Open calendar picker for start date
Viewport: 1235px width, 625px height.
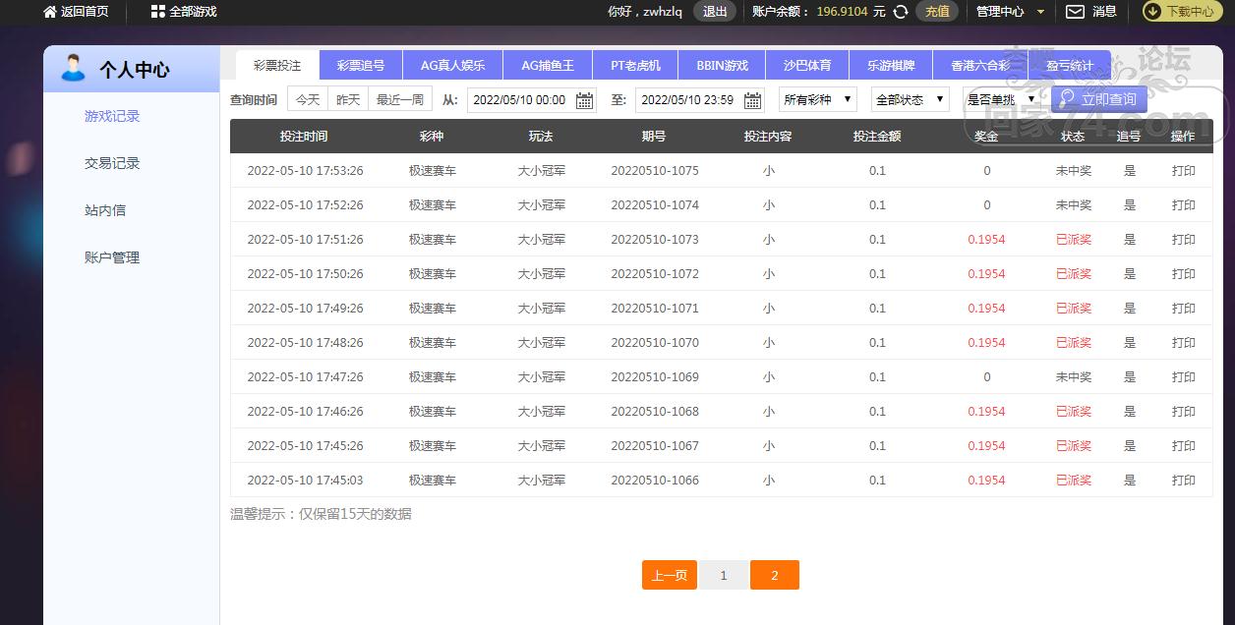pos(584,100)
